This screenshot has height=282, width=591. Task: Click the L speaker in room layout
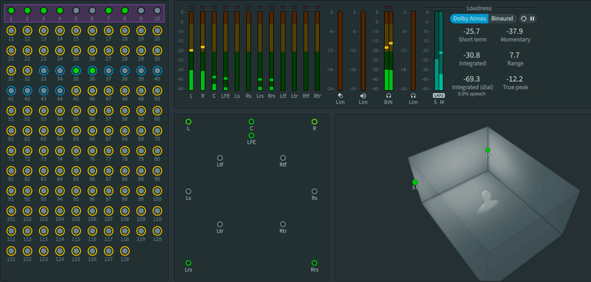tap(188, 122)
